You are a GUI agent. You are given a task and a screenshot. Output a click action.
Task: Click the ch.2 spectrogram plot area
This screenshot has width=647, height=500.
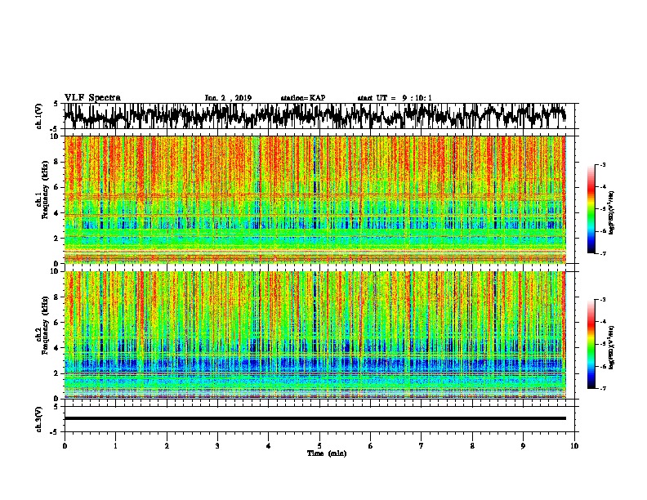click(x=315, y=335)
